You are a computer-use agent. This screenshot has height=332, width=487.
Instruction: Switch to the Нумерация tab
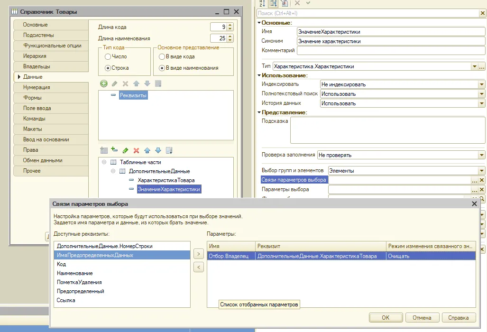(37, 87)
